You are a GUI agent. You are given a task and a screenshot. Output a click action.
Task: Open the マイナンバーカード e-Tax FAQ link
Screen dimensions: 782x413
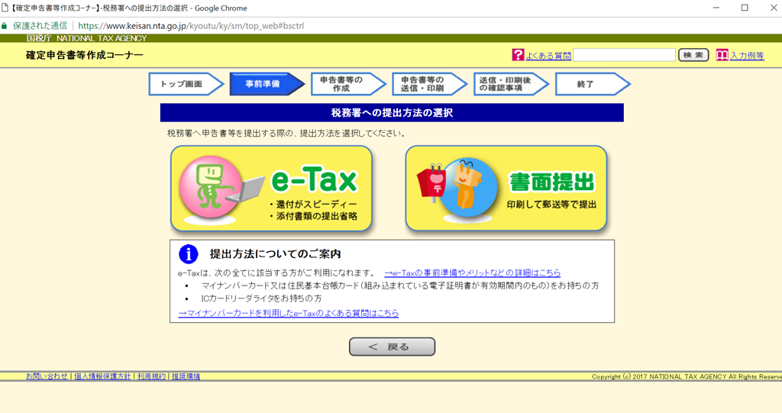click(288, 313)
